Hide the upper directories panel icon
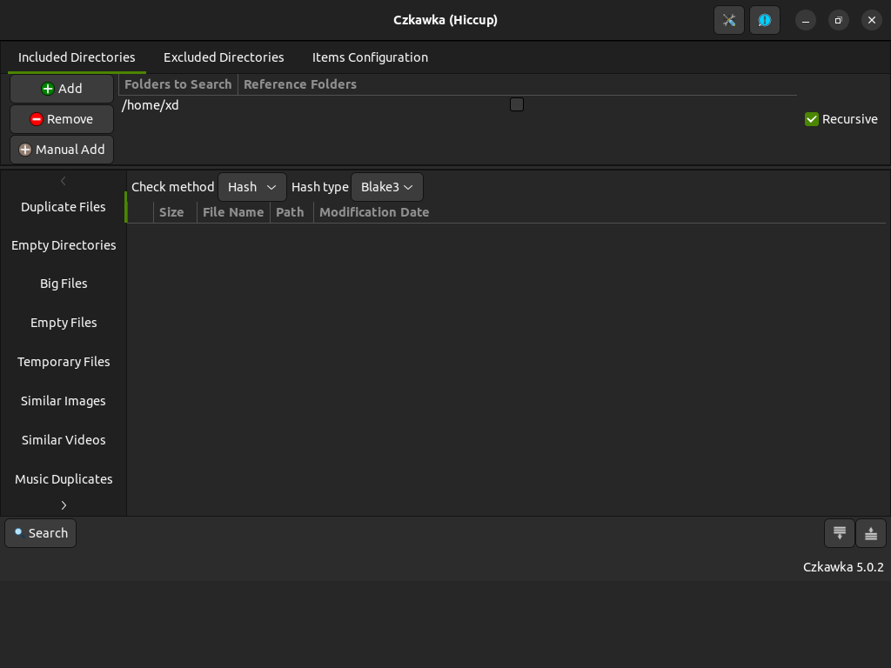891x668 pixels. pos(870,533)
